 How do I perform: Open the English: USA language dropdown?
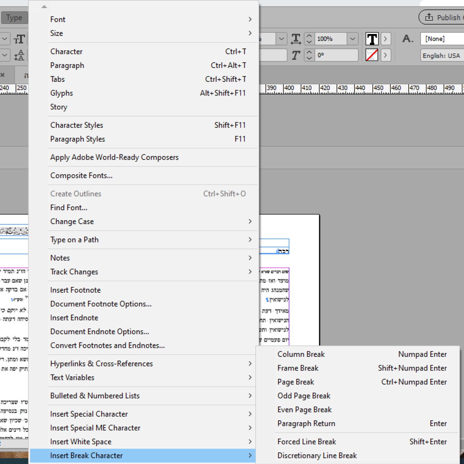tap(442, 56)
